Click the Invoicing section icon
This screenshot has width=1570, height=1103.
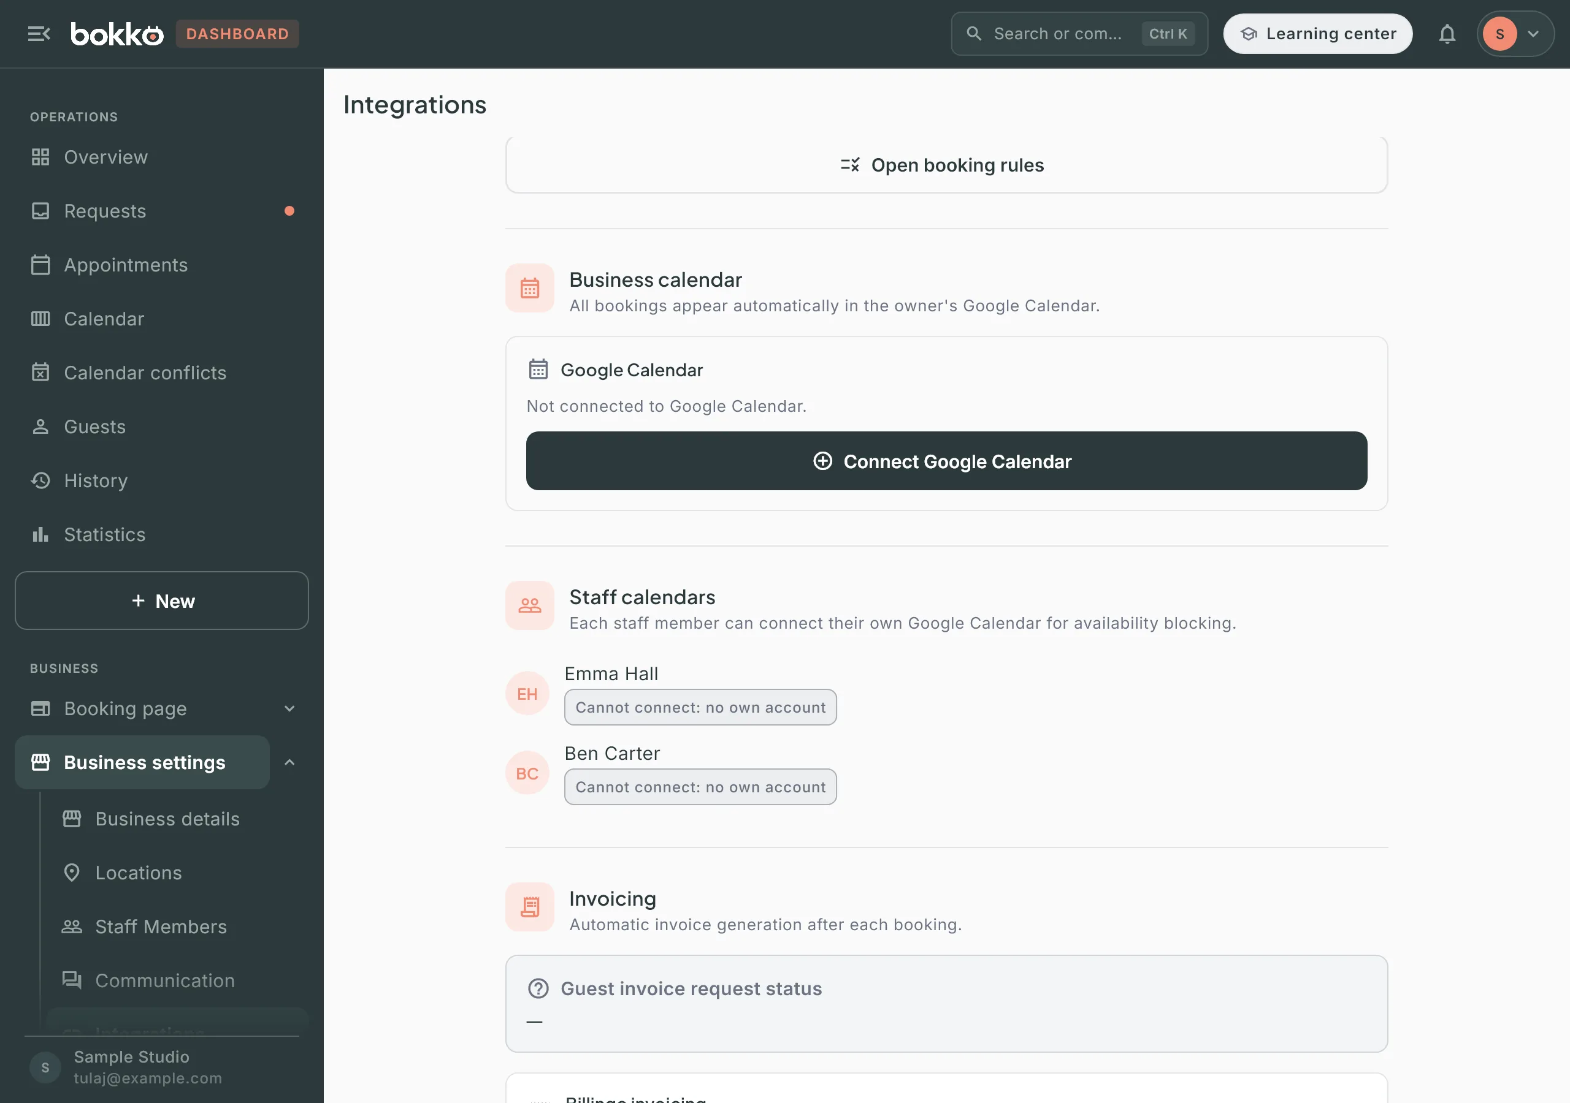[529, 907]
